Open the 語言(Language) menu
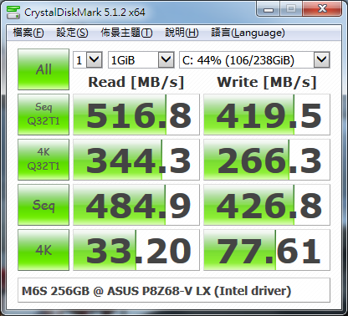This screenshot has width=348, height=316. [248, 33]
